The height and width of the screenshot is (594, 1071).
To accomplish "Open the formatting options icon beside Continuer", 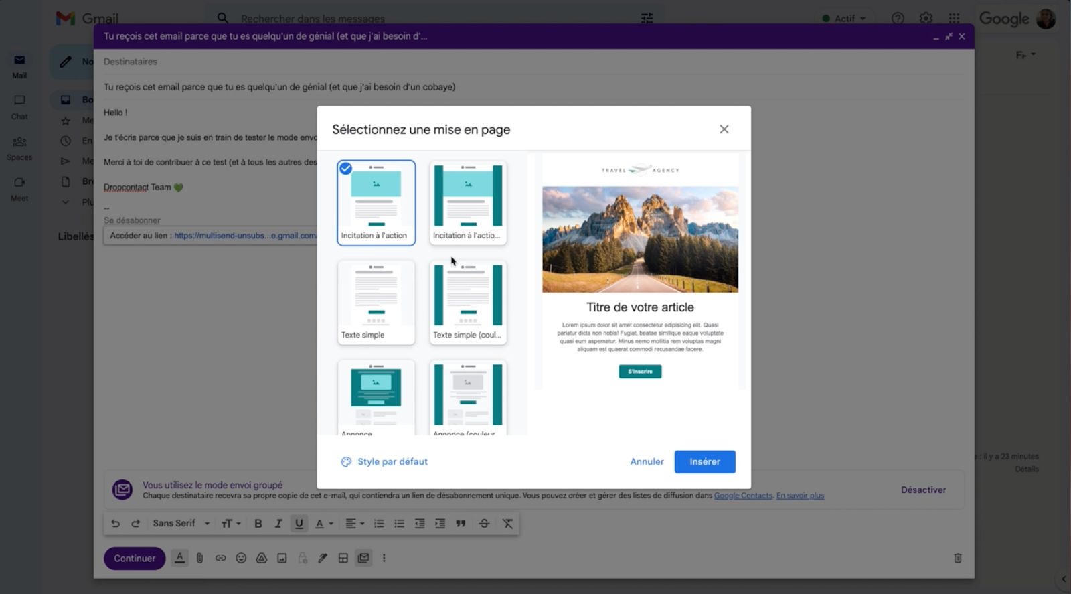I will point(179,558).
